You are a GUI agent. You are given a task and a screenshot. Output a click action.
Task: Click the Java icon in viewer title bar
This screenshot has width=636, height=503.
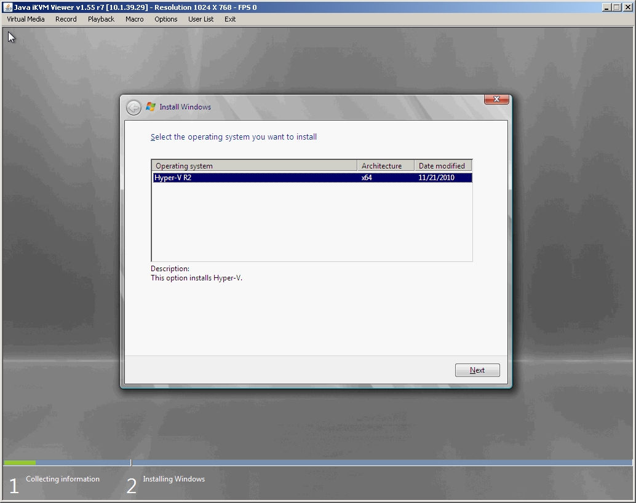point(8,7)
